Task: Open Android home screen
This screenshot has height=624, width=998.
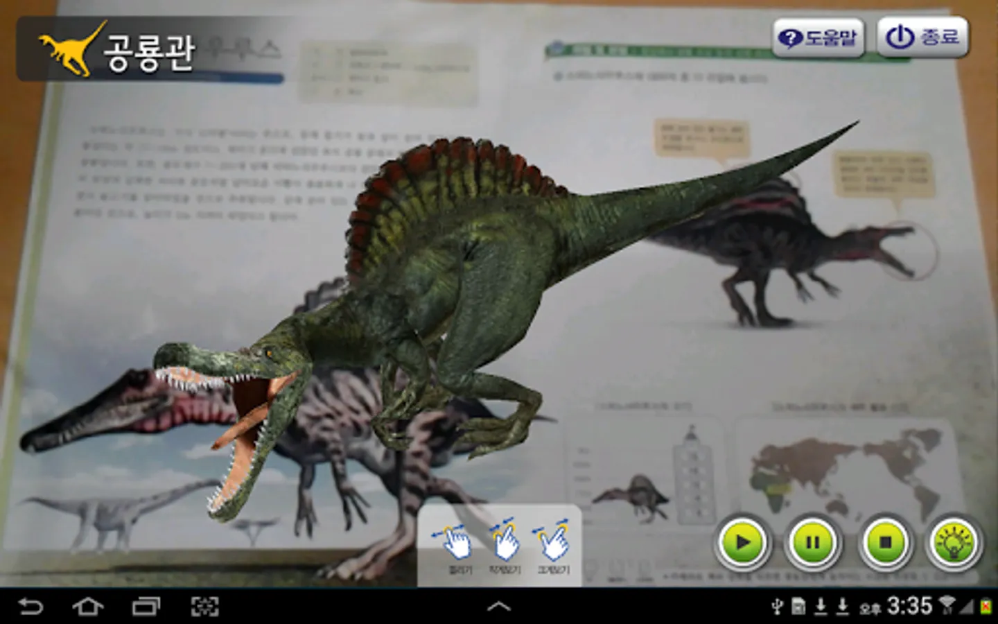Action: 88,607
